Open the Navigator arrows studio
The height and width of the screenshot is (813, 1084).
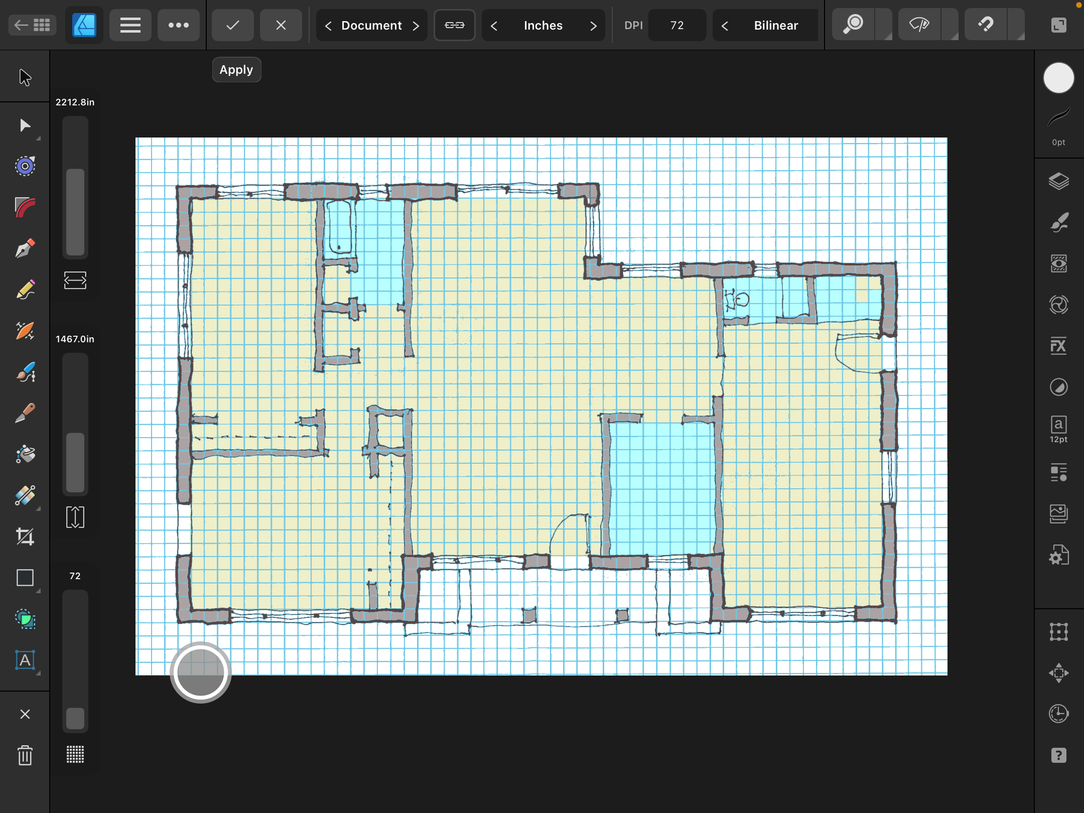[x=1059, y=673]
